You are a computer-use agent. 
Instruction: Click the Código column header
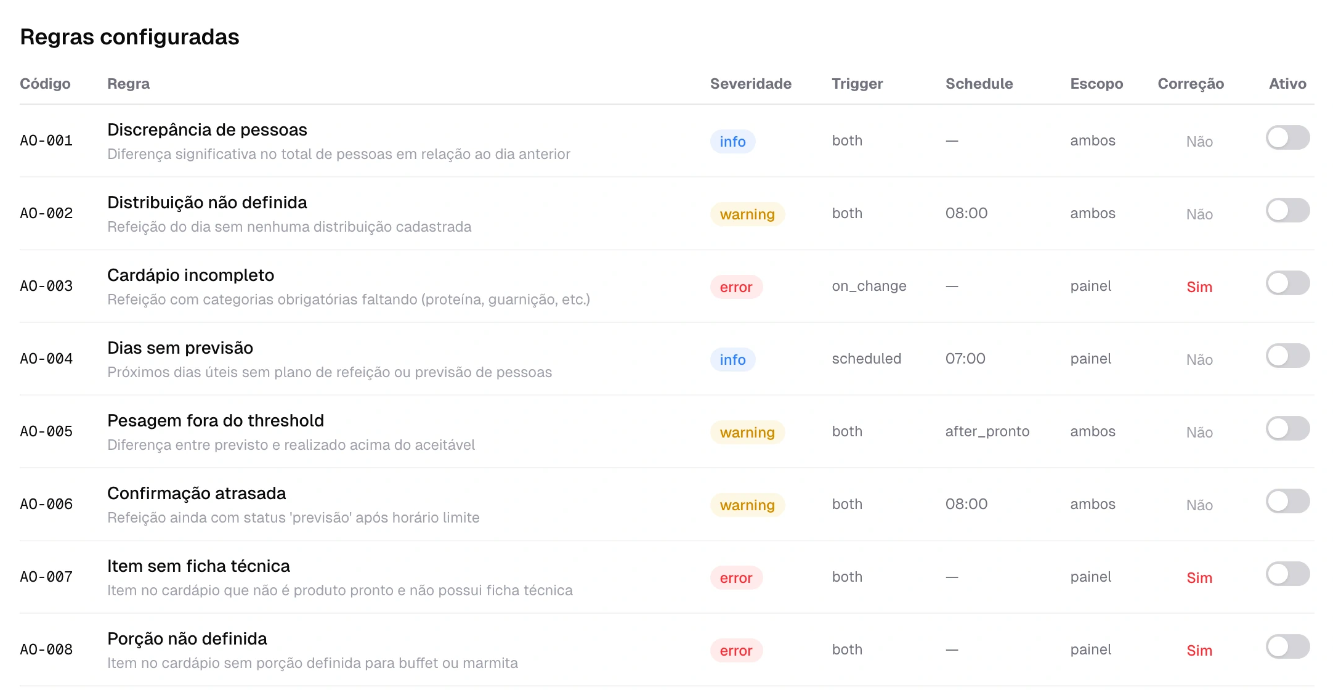click(x=45, y=84)
